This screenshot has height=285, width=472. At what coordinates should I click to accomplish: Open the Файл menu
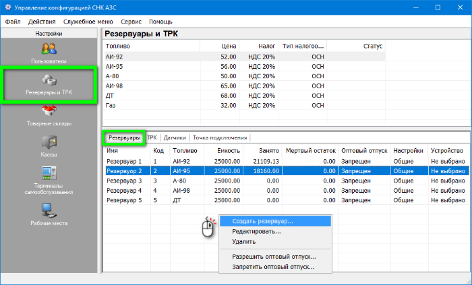[x=13, y=22]
